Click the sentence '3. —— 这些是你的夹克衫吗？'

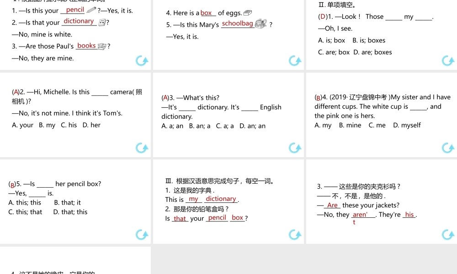[x=359, y=186]
